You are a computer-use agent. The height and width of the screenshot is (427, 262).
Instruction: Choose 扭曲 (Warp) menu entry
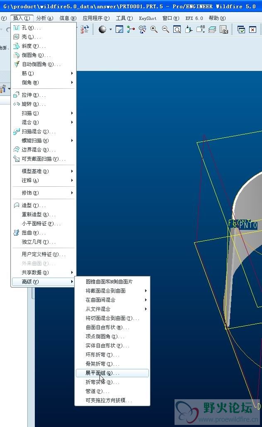[44, 233]
